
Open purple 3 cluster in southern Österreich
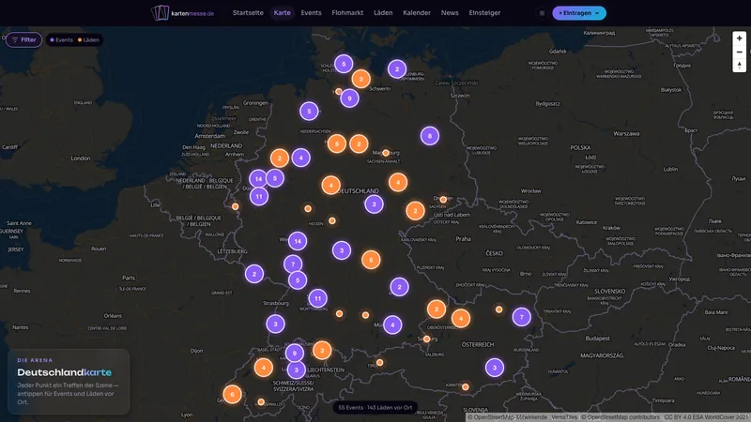(x=495, y=368)
